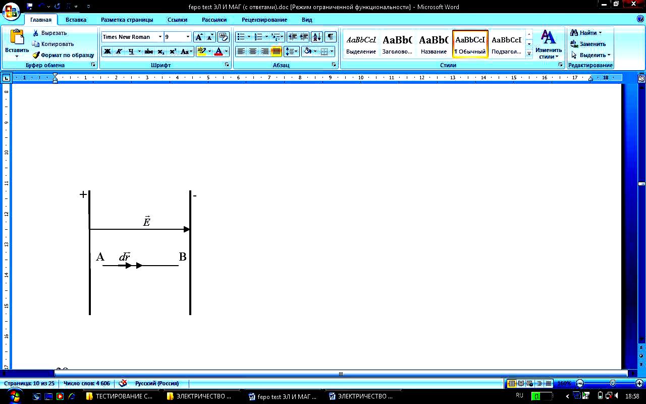Viewport: 646px width, 404px height.
Task: Open the Абзац dialog launcher
Action: pos(334,65)
